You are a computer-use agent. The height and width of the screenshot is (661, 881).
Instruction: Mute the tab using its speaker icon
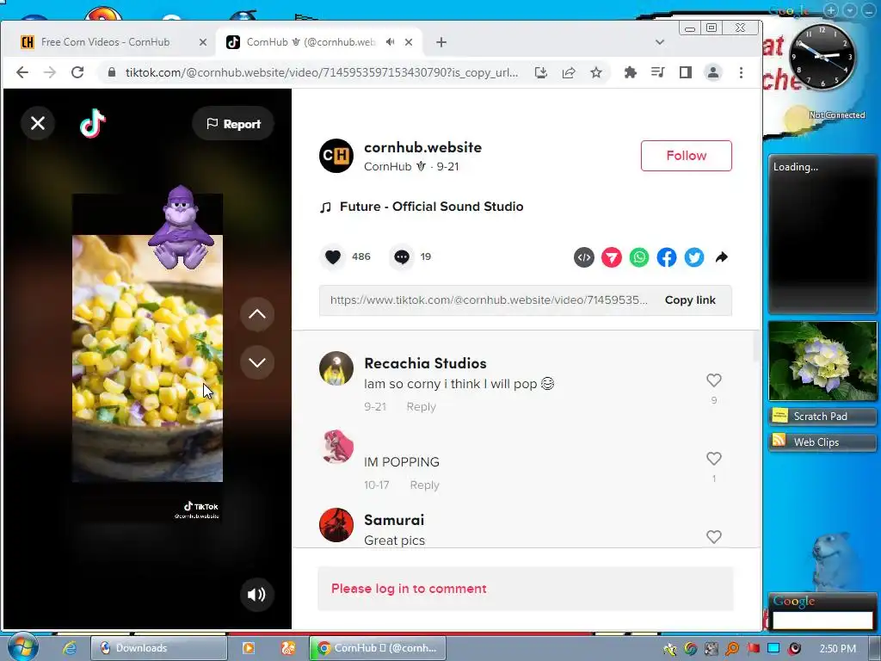[390, 42]
